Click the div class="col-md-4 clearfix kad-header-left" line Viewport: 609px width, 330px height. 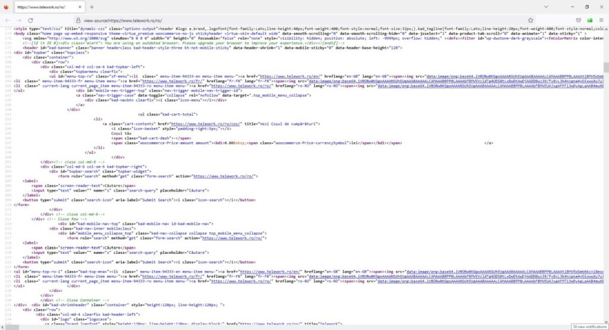point(93,315)
